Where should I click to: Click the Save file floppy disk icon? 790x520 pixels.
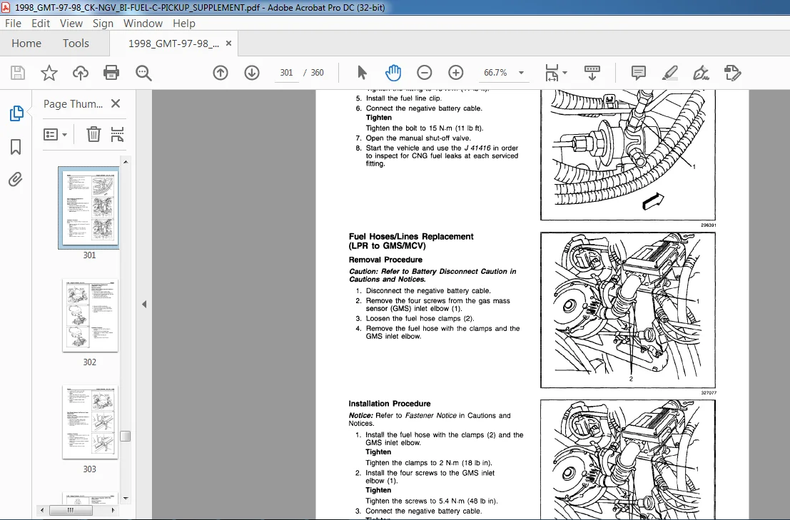pos(18,73)
